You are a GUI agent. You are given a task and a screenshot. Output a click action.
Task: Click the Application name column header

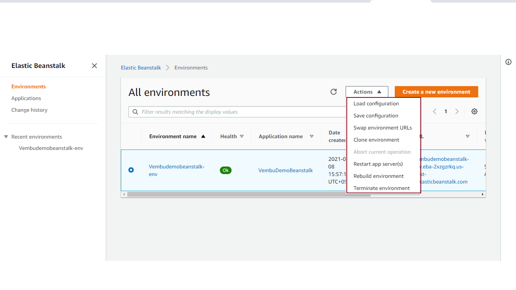coord(281,136)
